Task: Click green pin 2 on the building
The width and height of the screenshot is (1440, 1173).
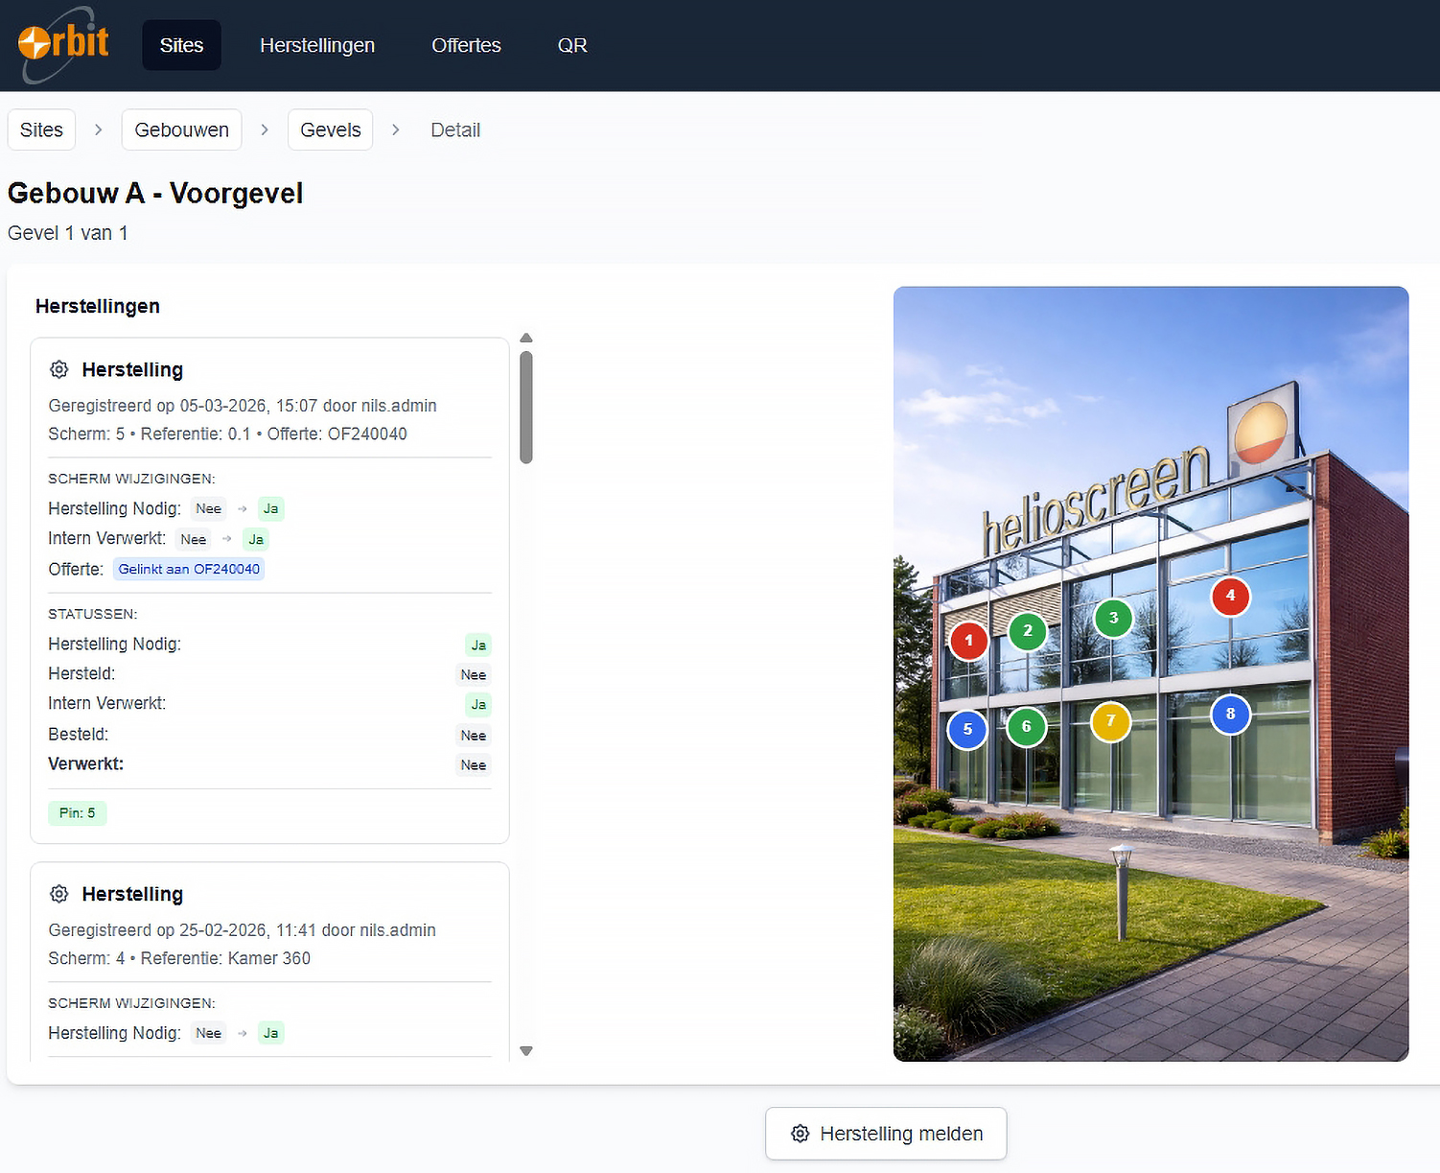Action: coord(1028,630)
